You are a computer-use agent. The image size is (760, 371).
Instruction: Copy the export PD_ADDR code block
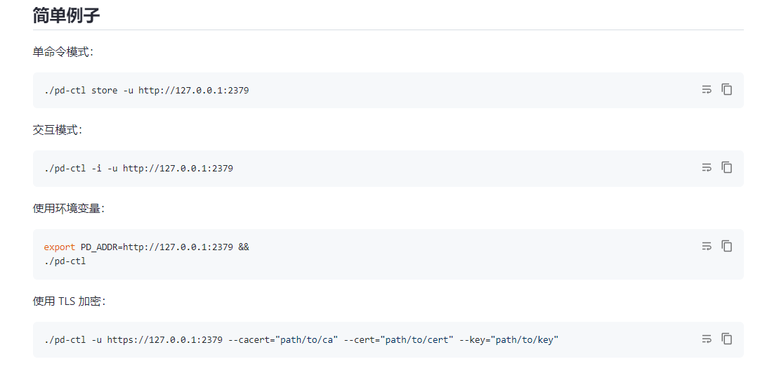coord(726,246)
